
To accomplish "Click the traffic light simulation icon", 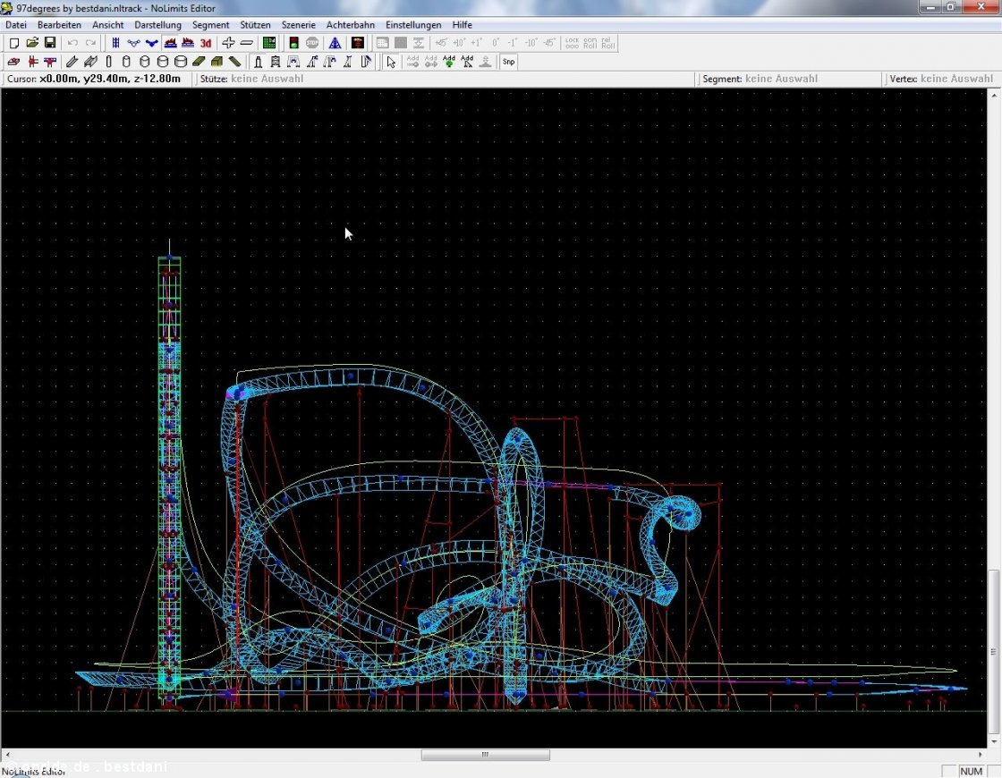I will (293, 43).
